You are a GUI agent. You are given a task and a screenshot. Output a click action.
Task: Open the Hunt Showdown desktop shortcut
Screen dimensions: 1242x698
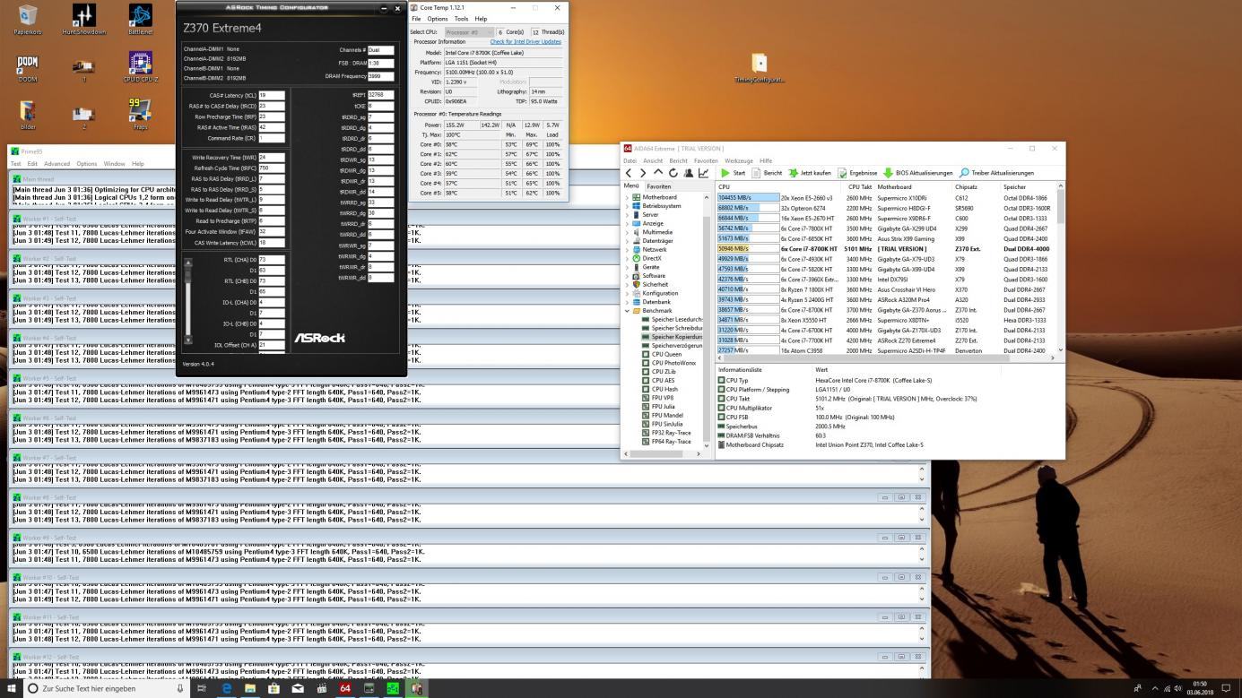(x=83, y=18)
